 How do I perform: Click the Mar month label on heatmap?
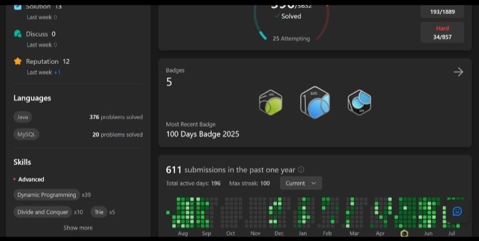click(354, 234)
